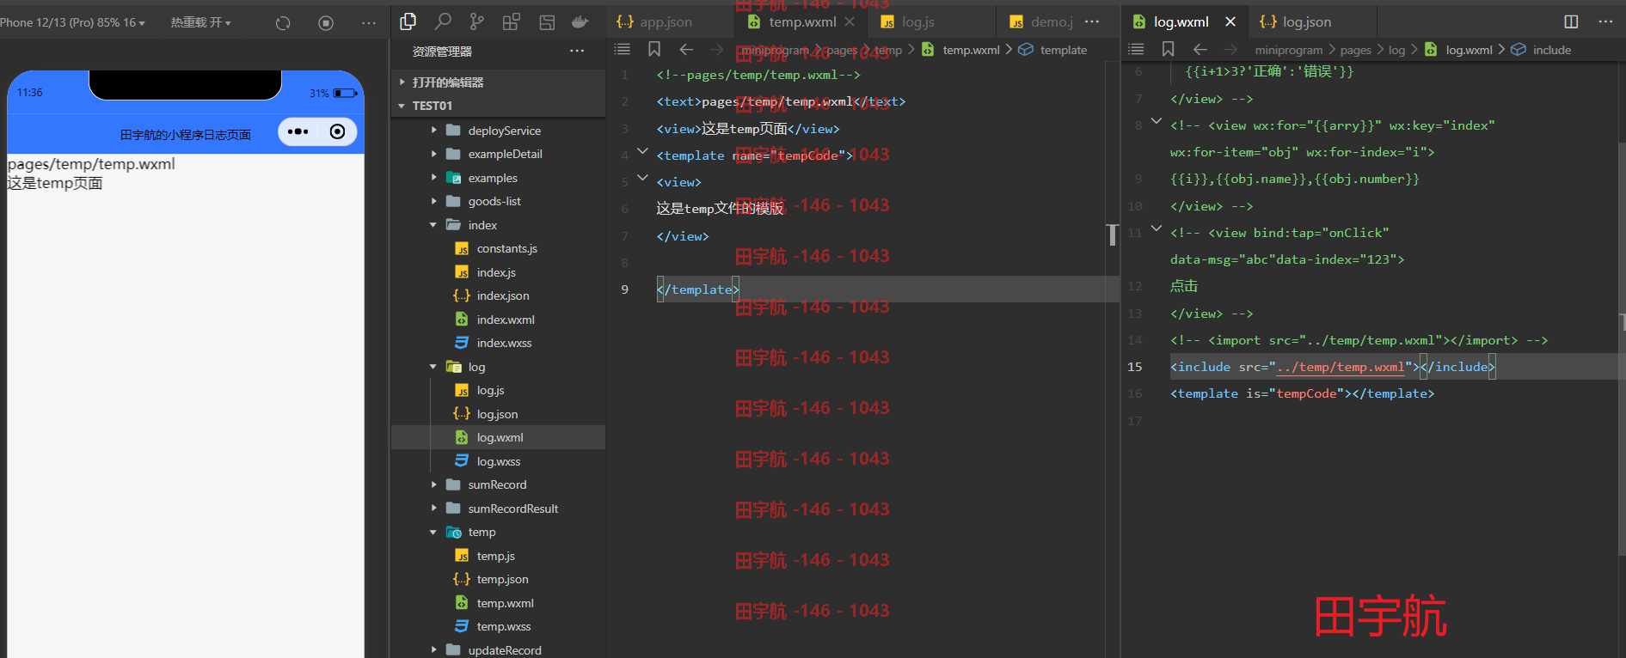
Task: Click the temp.wxml editor scrollbar marker
Action: tap(1113, 235)
